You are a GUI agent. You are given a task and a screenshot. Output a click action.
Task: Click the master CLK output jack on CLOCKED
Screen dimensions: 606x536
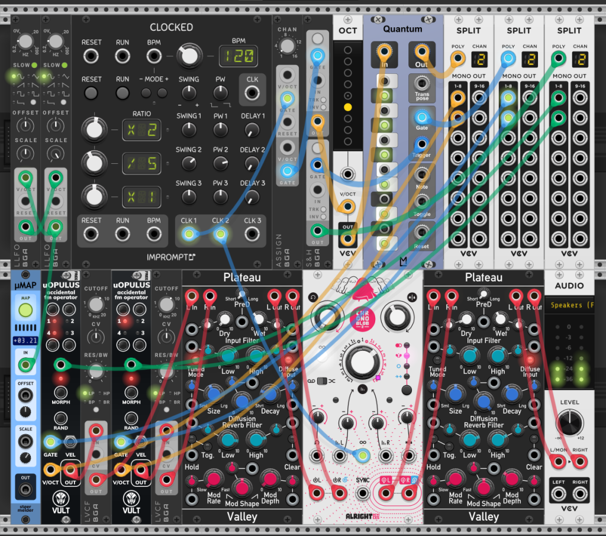tap(252, 93)
